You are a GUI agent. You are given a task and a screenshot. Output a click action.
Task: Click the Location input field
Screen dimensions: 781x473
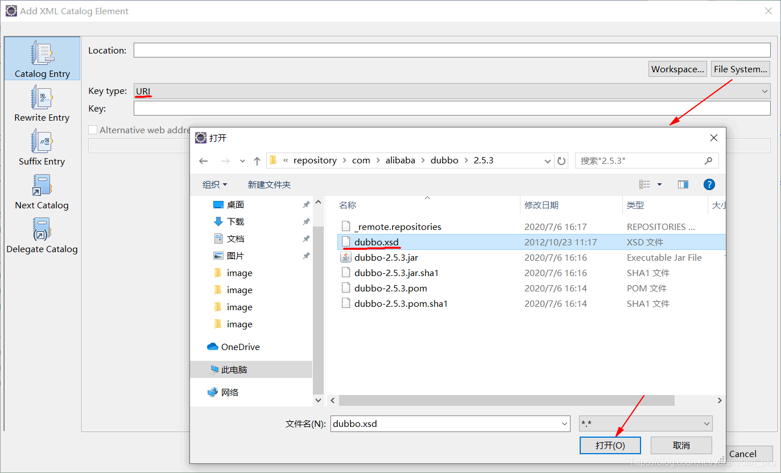tap(452, 50)
